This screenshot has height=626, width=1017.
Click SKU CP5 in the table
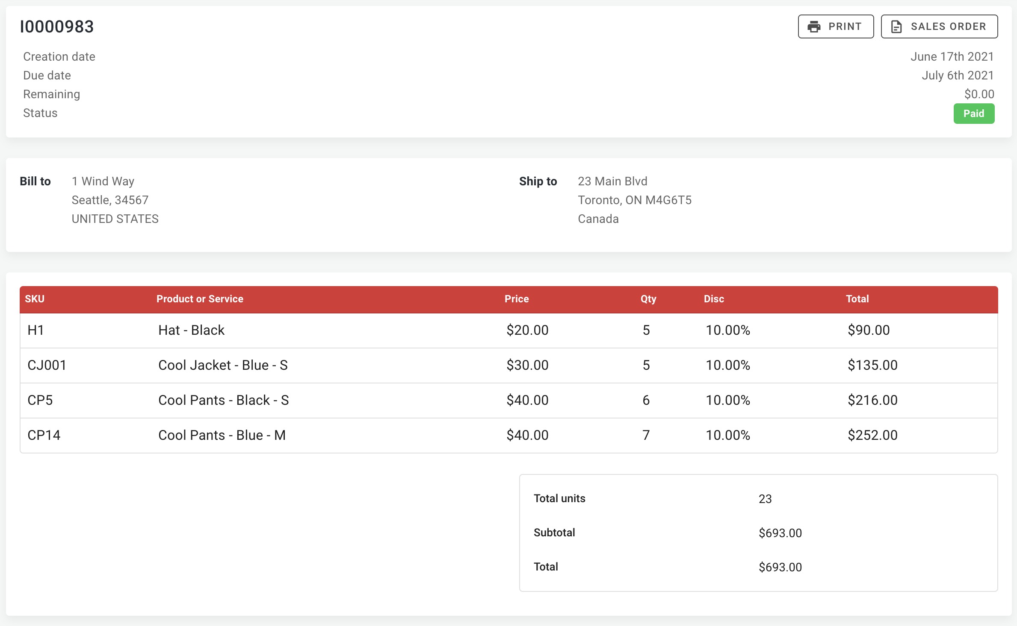click(x=40, y=400)
